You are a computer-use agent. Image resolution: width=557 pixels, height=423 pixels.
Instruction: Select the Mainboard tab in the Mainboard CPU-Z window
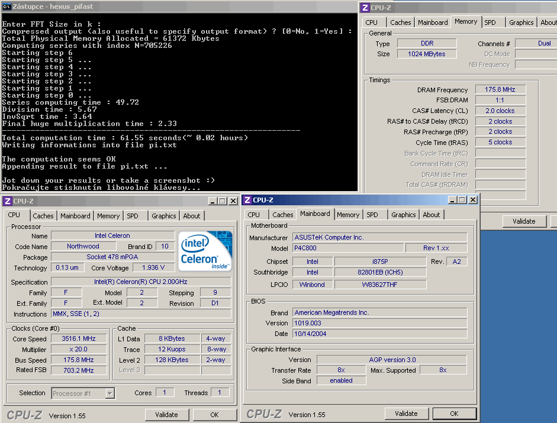click(315, 214)
